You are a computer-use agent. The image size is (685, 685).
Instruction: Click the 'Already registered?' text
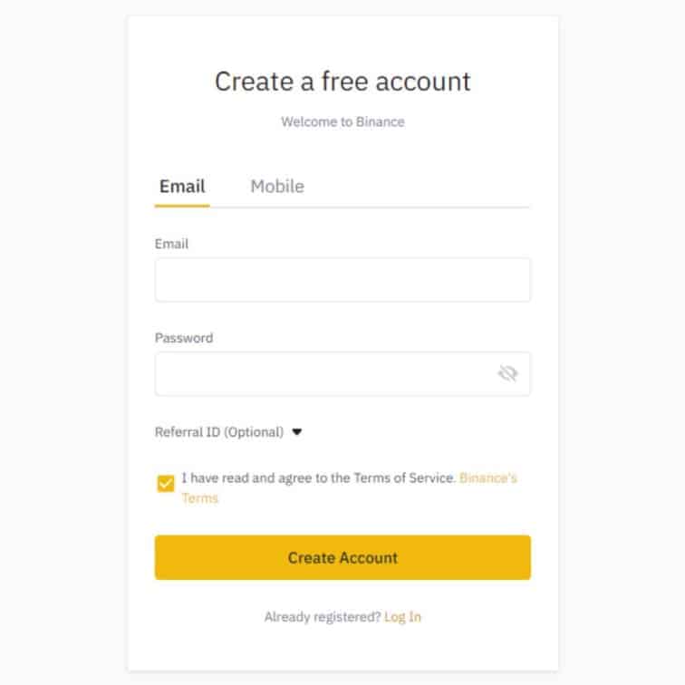click(323, 617)
